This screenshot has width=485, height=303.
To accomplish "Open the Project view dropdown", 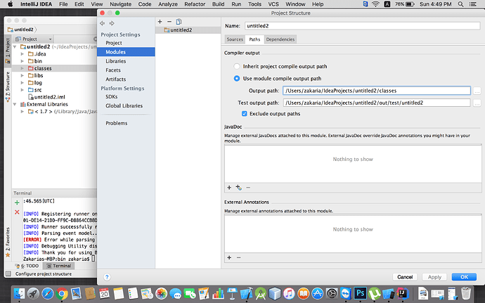I will pyautogui.click(x=34, y=39).
